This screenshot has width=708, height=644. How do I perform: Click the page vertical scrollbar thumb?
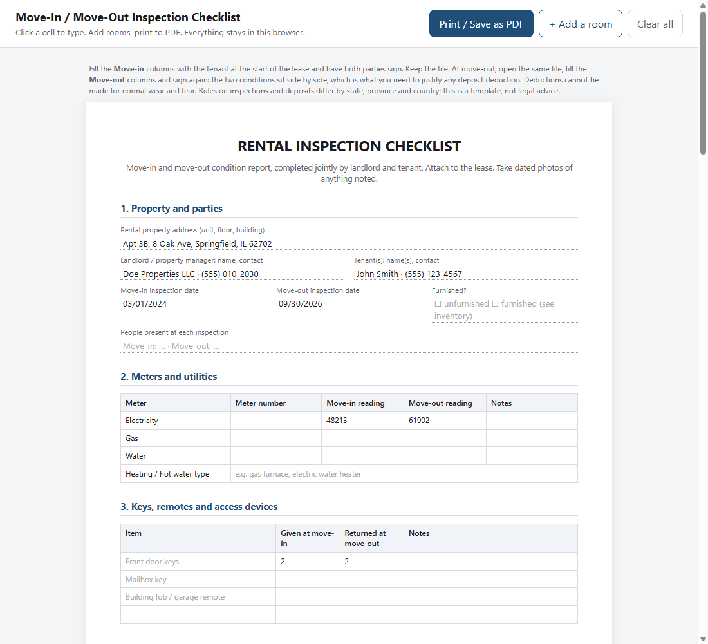703,82
